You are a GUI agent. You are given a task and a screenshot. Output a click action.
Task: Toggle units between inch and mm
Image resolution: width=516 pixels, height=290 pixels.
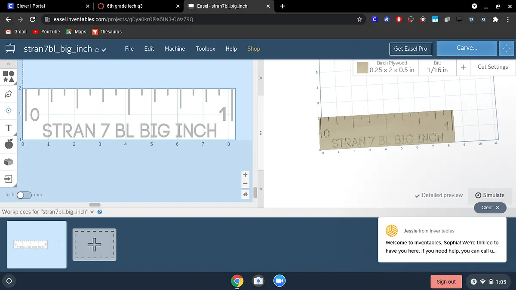pyautogui.click(x=24, y=195)
